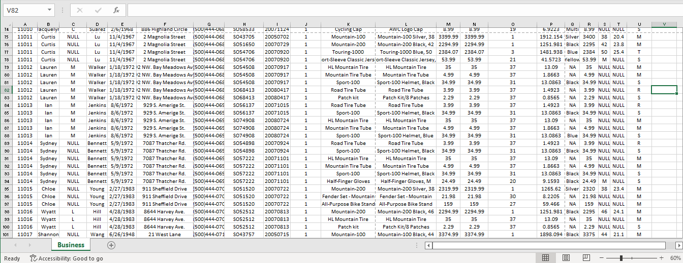The width and height of the screenshot is (683, 263).
Task: Click the zoom in plus button
Action: 661,258
